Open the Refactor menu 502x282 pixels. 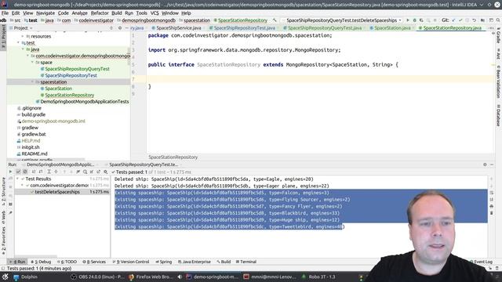[100, 13]
